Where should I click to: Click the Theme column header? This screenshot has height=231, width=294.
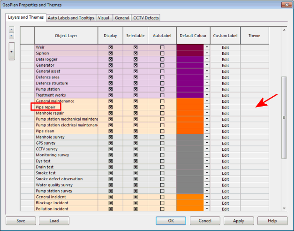coord(255,36)
